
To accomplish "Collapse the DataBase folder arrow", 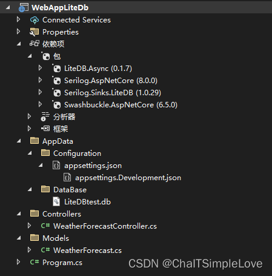I will [30, 189].
